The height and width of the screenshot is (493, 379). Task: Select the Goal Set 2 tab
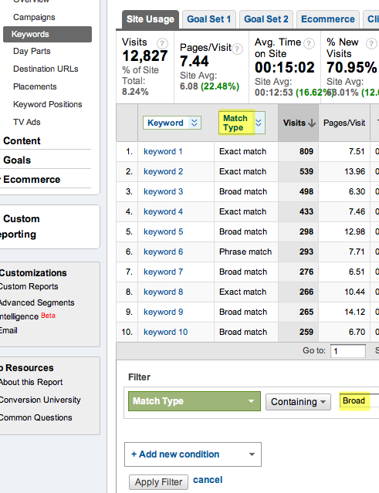[266, 19]
